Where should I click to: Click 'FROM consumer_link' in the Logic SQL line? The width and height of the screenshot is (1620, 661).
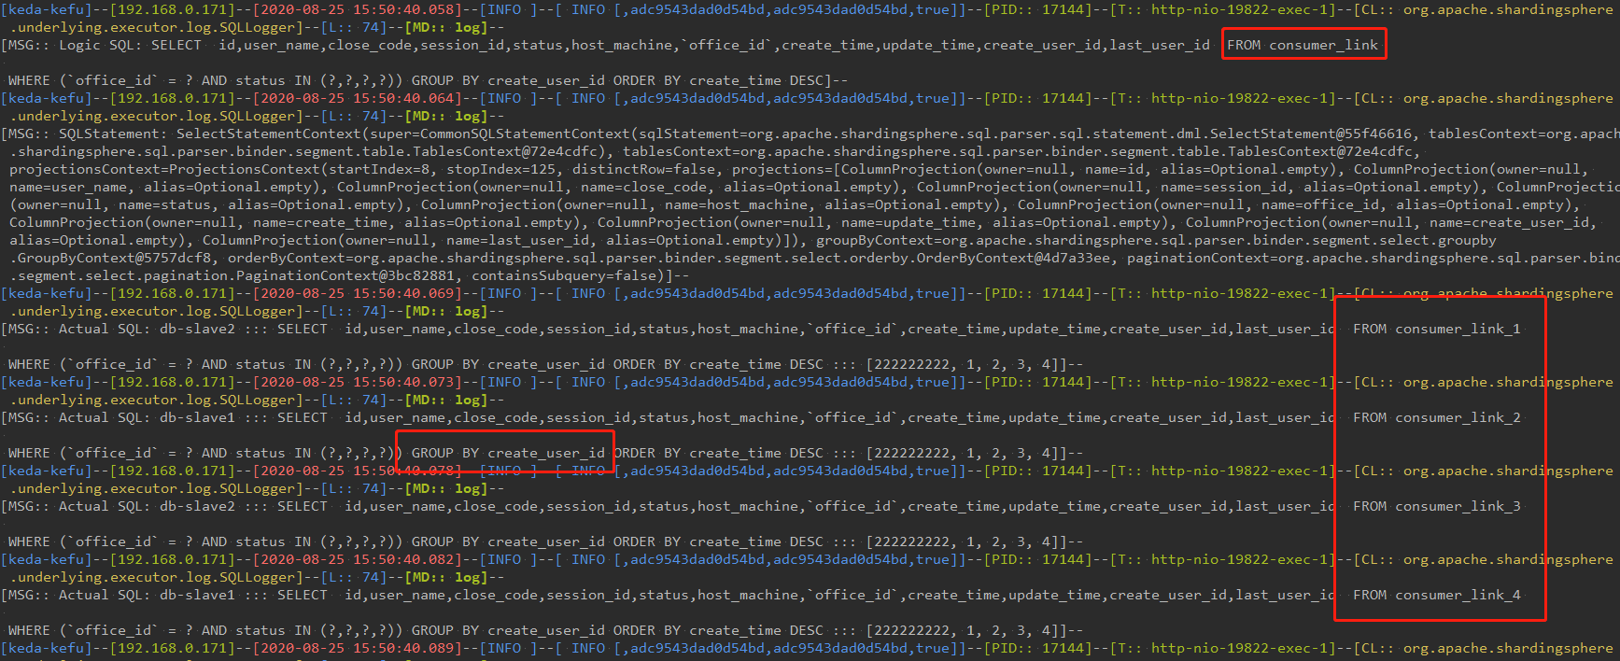tap(1303, 45)
